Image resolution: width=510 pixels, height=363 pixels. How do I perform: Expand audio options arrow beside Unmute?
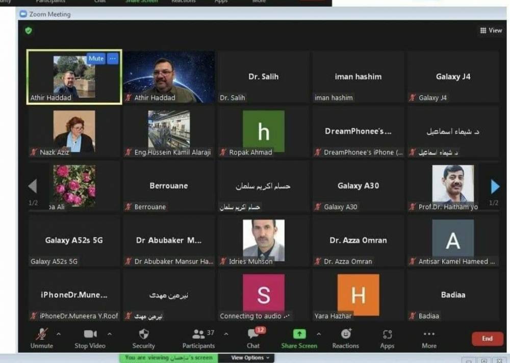coord(58,334)
